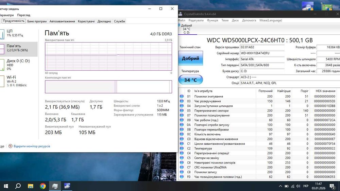
Task: Click blue status icon of attribute 05
Action: point(182,110)
